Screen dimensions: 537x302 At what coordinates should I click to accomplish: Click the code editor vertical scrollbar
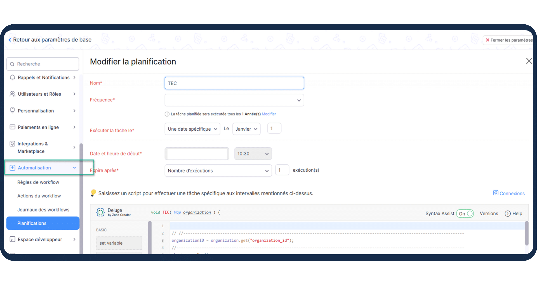pos(527,233)
